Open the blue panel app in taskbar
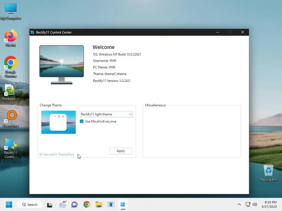Viewport: 282px width, 211px height. [x=111, y=204]
